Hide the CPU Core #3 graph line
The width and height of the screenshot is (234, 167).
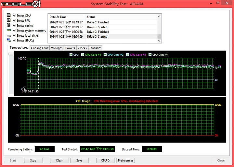pyautogui.click(x=128, y=55)
